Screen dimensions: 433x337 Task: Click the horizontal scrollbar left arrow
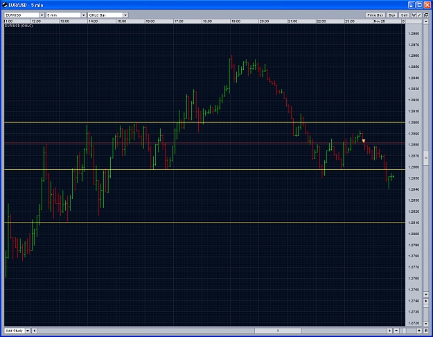tap(34, 331)
